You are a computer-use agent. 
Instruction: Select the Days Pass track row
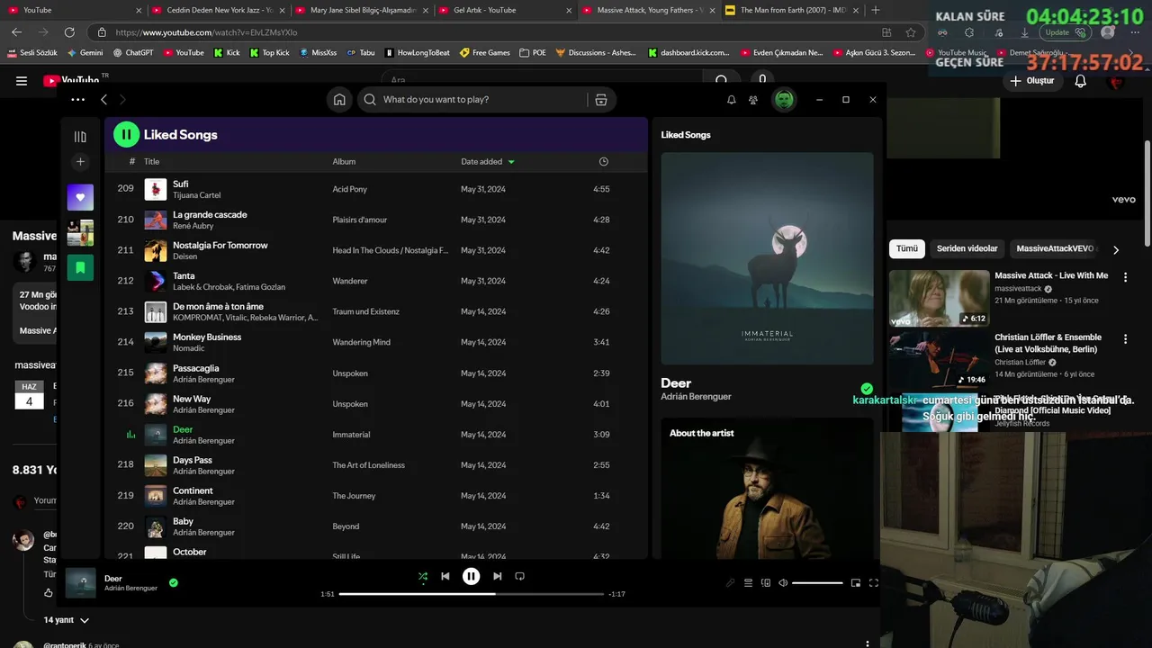click(375, 465)
